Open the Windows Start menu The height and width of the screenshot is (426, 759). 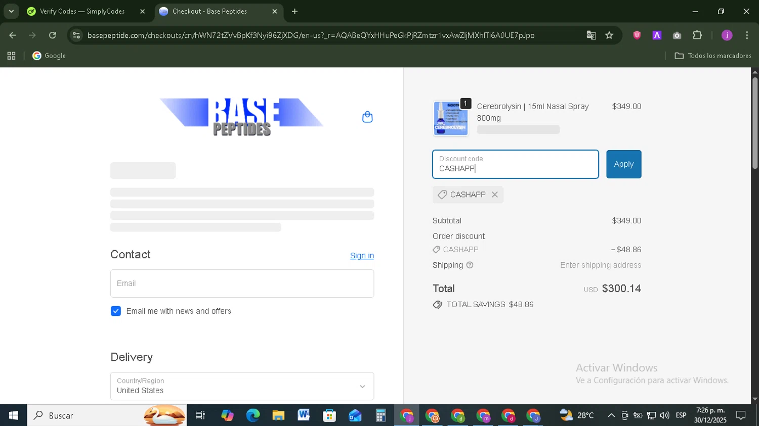click(x=13, y=415)
